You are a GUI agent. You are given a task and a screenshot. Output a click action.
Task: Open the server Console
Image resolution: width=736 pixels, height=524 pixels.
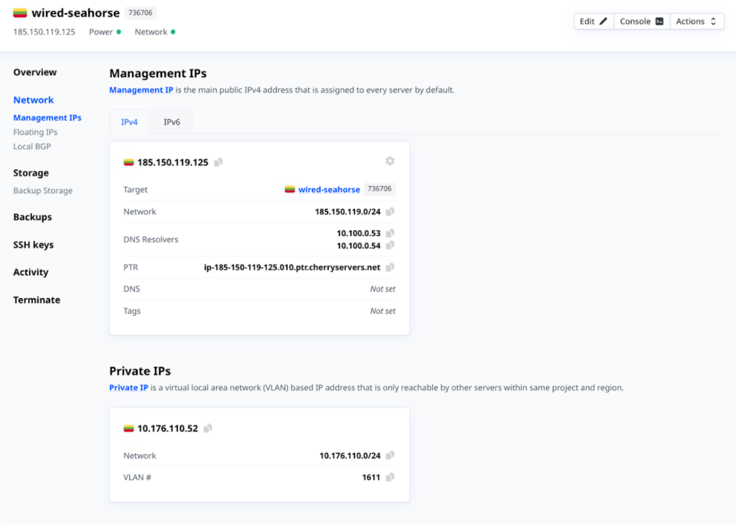[642, 22]
